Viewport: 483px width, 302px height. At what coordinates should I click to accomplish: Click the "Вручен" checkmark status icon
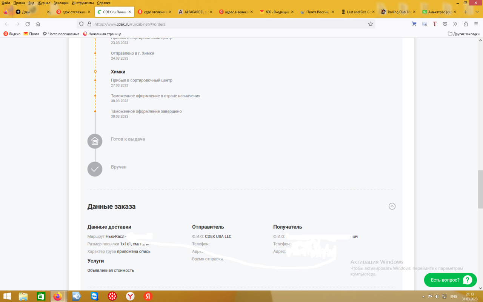pyautogui.click(x=95, y=169)
